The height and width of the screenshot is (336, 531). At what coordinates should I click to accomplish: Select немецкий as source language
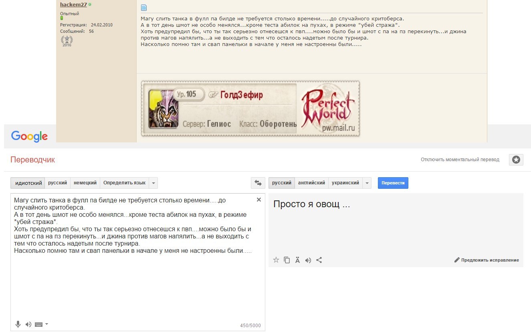85,183
